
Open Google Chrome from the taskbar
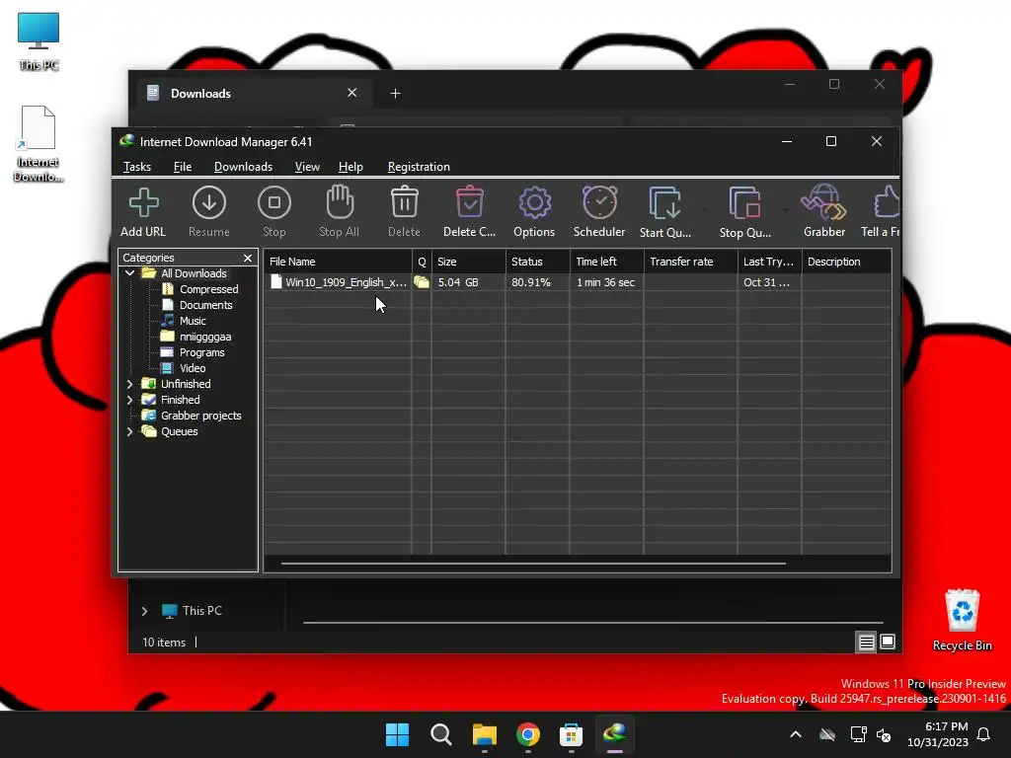coord(527,734)
